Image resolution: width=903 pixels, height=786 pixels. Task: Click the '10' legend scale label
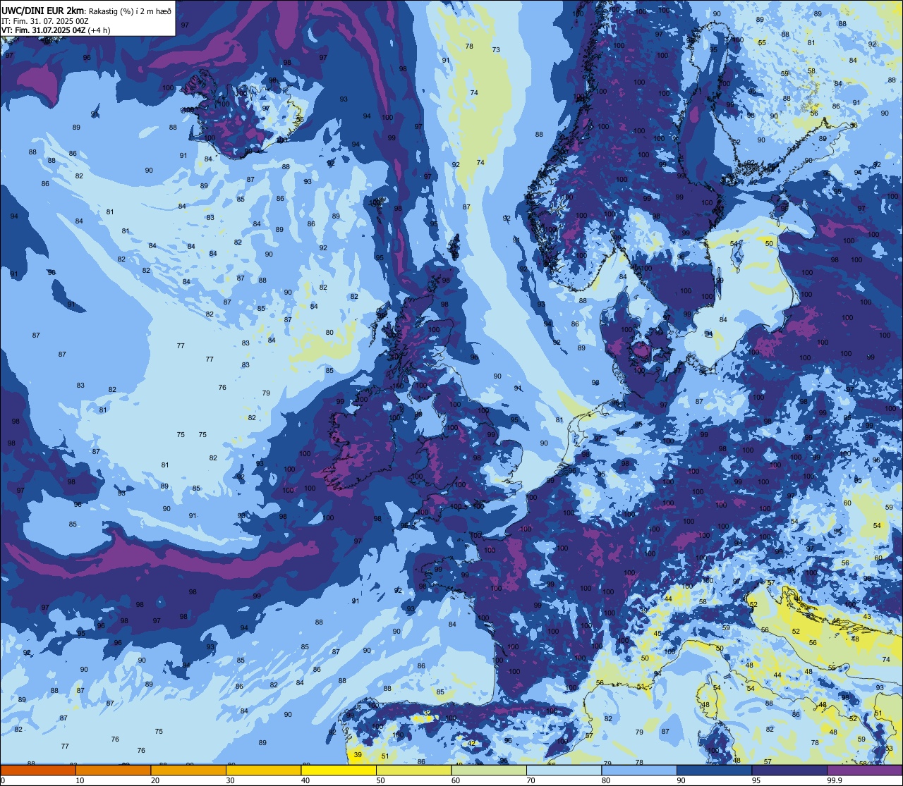(80, 780)
